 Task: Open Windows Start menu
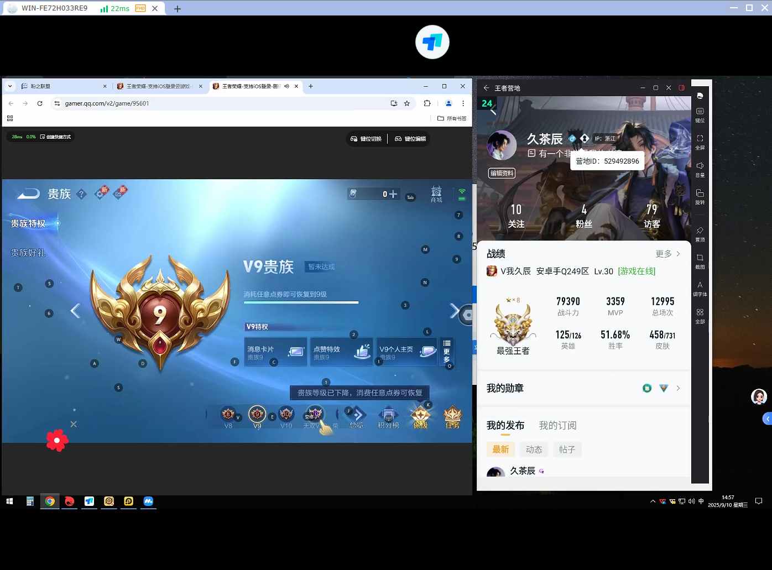(x=9, y=501)
